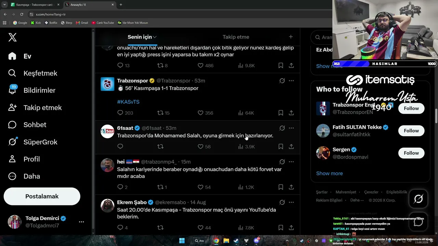Add a new timeline with the plus icon

[x=291, y=37]
